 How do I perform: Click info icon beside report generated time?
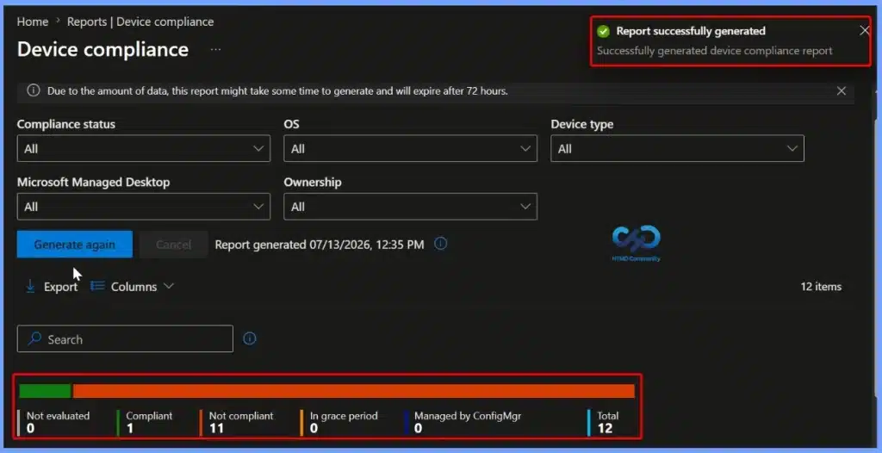pos(441,244)
